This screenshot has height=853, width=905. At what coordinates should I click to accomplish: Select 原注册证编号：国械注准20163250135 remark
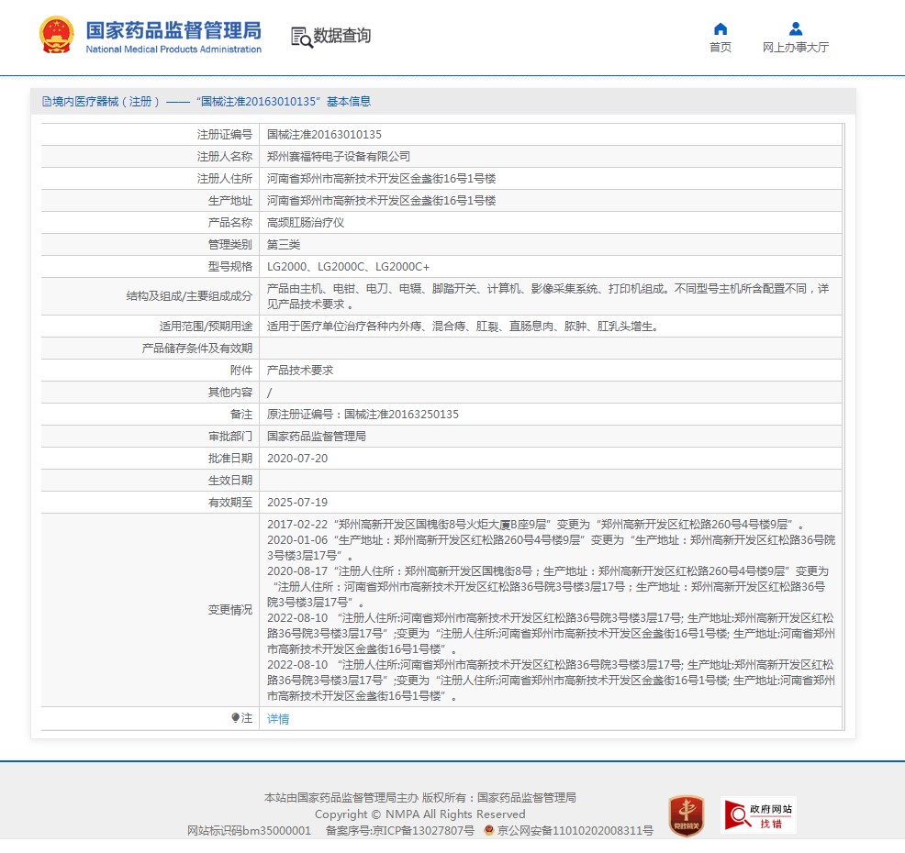[x=363, y=414]
